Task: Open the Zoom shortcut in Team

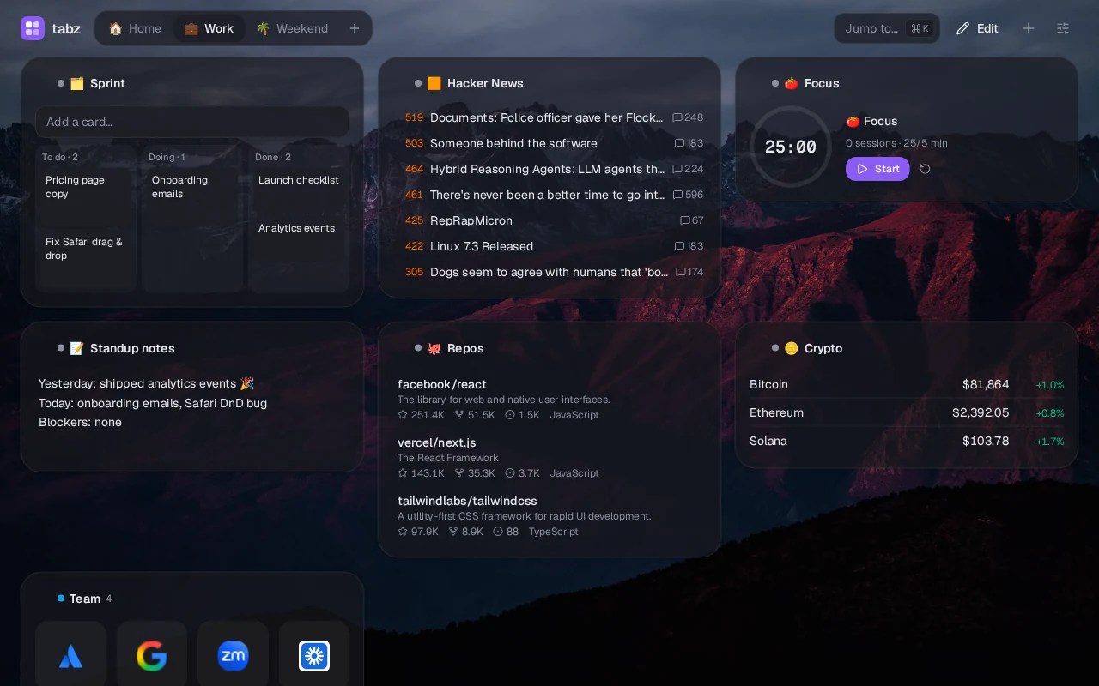Action: (233, 656)
